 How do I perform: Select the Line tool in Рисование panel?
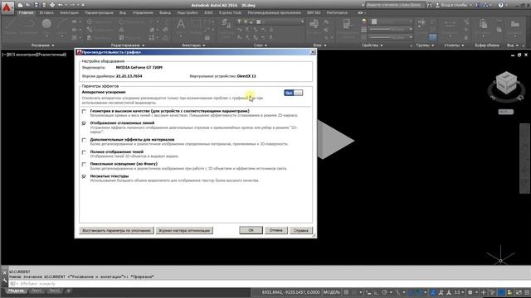coord(12,25)
